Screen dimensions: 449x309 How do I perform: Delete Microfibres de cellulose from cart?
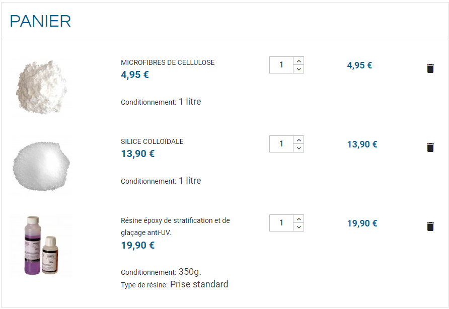[x=430, y=68]
